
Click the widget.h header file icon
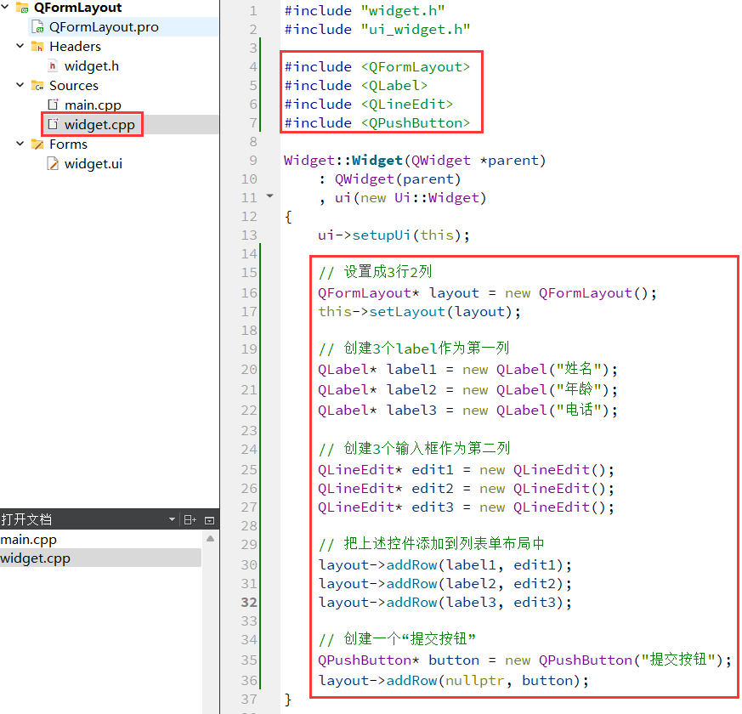click(x=53, y=65)
